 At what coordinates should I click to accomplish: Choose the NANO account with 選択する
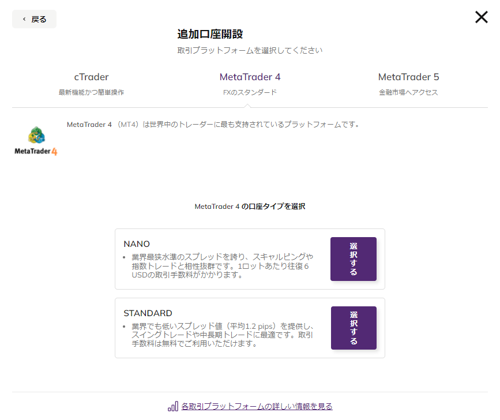(x=354, y=259)
